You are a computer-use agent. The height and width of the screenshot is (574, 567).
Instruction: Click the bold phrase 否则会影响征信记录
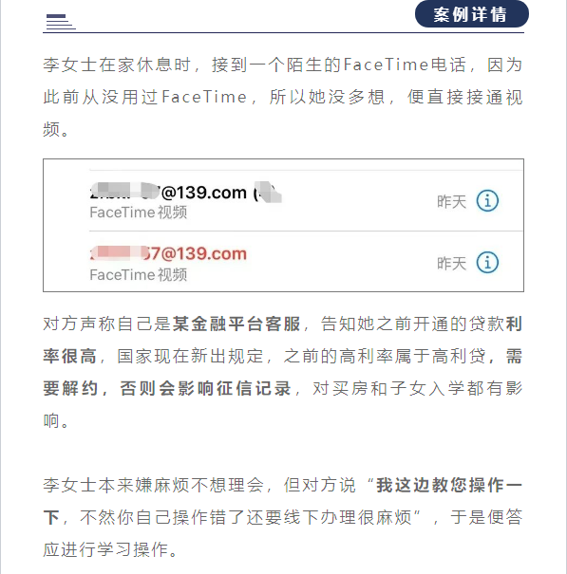(205, 388)
